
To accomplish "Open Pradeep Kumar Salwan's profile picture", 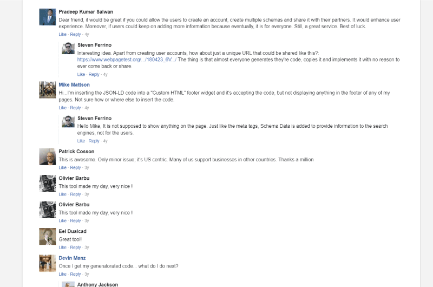I will (48, 17).
